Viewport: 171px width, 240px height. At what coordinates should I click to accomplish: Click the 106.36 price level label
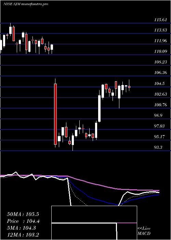pyautogui.click(x=160, y=73)
